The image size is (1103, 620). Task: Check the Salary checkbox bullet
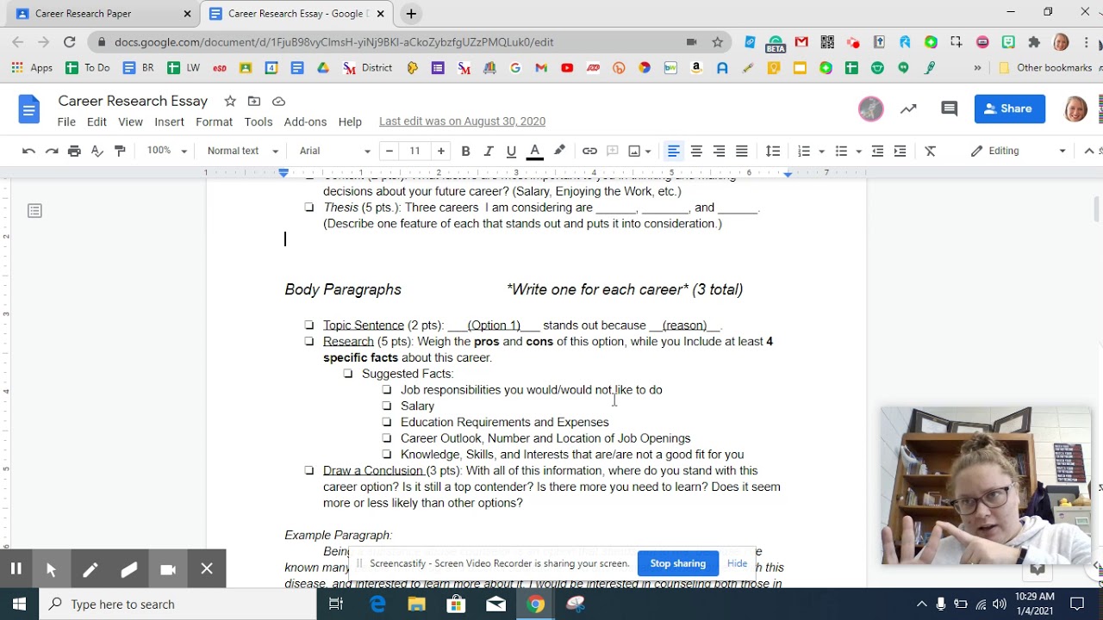tap(387, 406)
